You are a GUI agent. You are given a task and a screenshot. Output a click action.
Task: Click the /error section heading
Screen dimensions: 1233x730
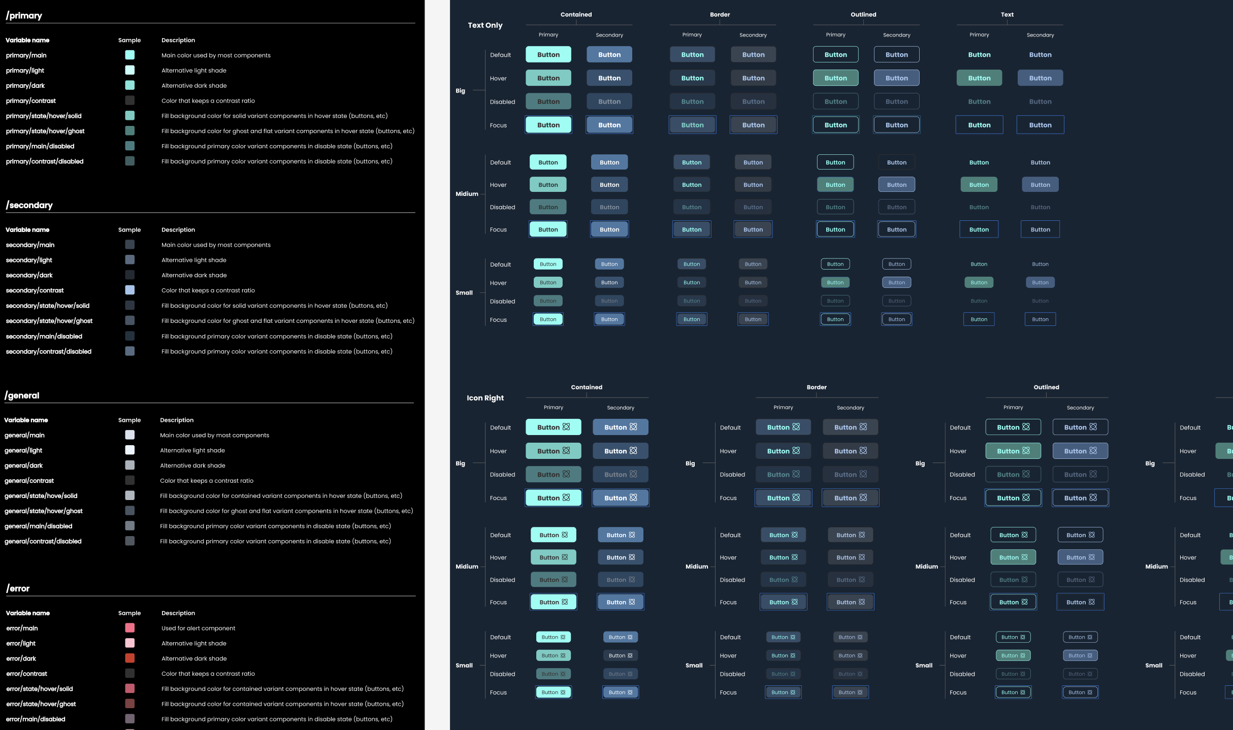[18, 589]
